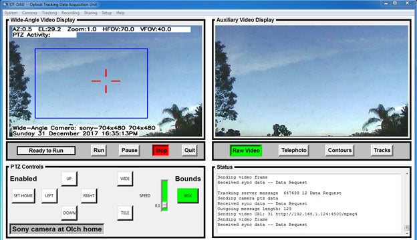Screen dimensions: 417x240
Task: Open the Sharing menu
Action: coord(90,13)
